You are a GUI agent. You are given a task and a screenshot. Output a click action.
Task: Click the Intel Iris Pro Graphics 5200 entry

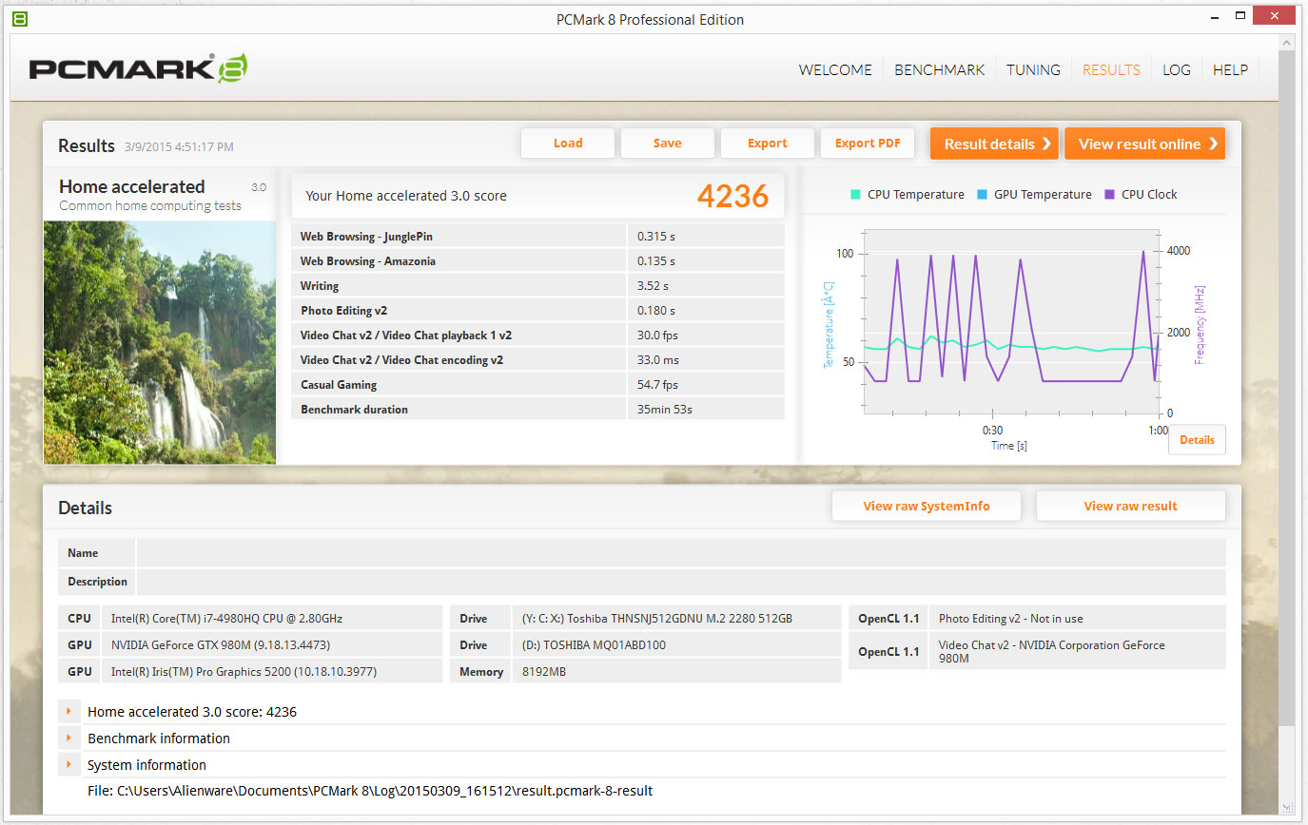pos(272,671)
